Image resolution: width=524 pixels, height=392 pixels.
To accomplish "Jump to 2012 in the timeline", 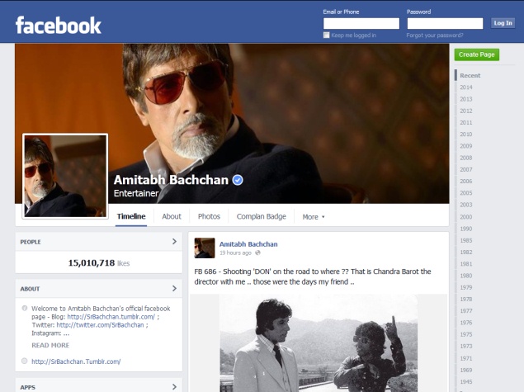I will click(x=466, y=111).
